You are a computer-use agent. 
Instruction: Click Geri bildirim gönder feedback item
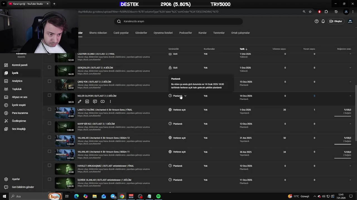pos(21,187)
